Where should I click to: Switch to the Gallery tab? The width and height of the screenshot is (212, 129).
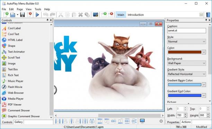pos(18,122)
